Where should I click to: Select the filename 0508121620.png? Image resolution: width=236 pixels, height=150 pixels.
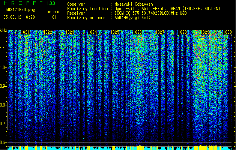click(x=19, y=10)
